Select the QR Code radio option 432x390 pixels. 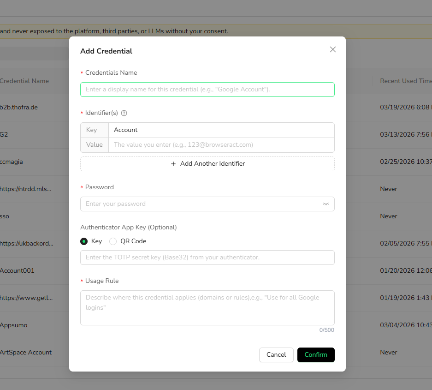(x=113, y=241)
